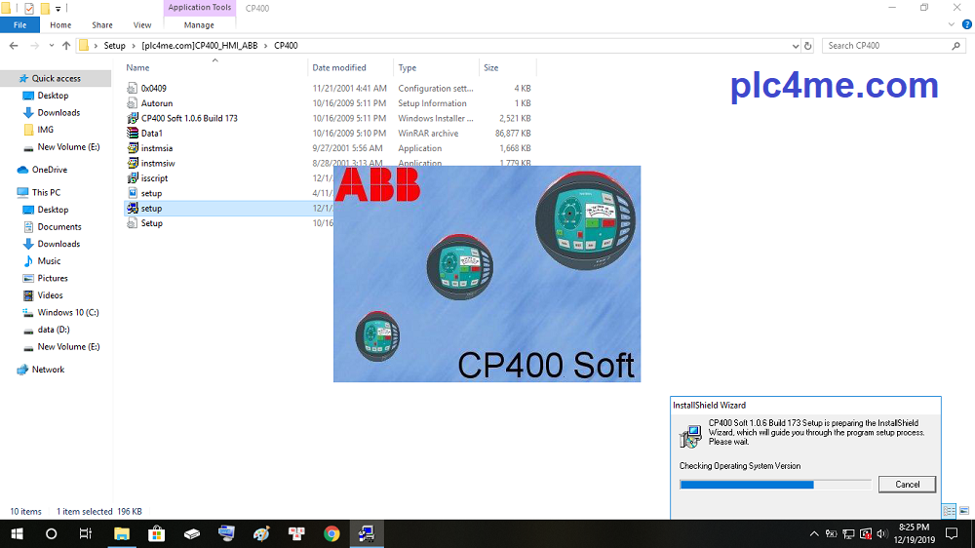Switch to large icons view layout

pos(964,511)
